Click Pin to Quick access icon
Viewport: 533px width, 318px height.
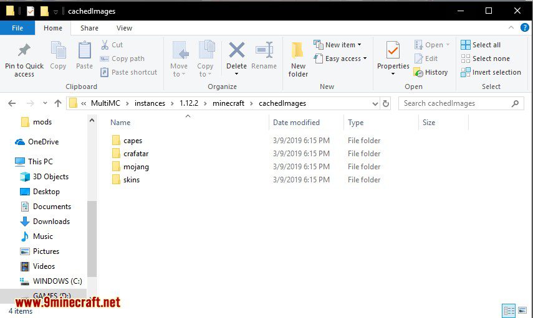pos(24,50)
